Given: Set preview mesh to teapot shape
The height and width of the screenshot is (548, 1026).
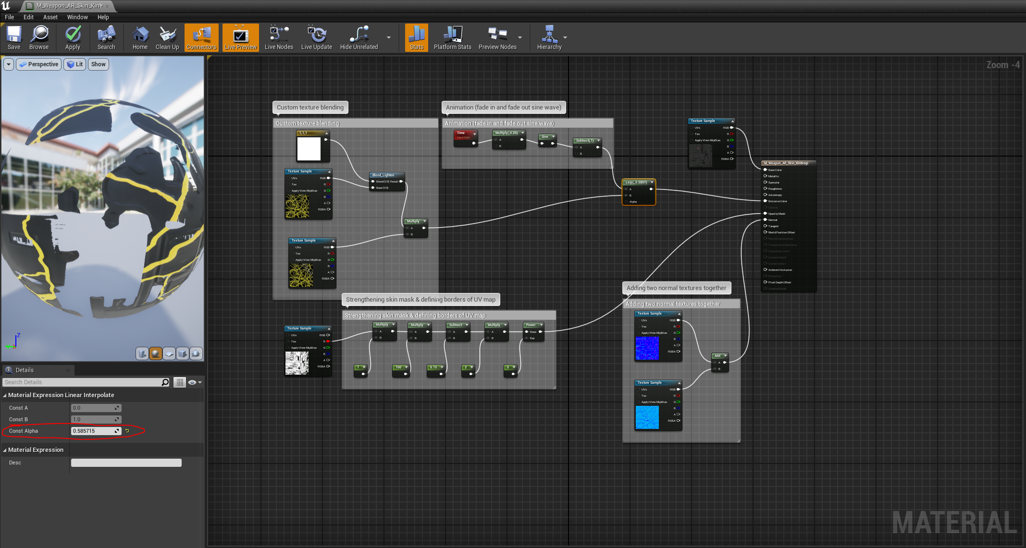Looking at the screenshot, I should [x=196, y=354].
